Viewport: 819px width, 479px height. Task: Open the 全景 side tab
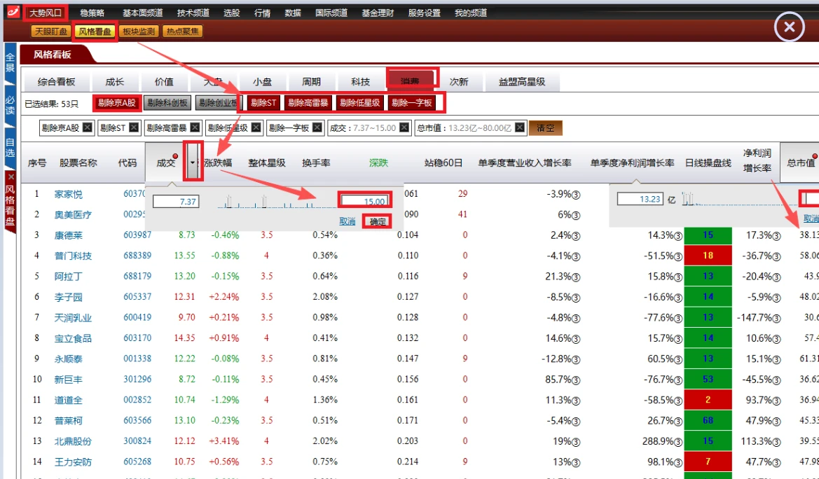[x=10, y=62]
